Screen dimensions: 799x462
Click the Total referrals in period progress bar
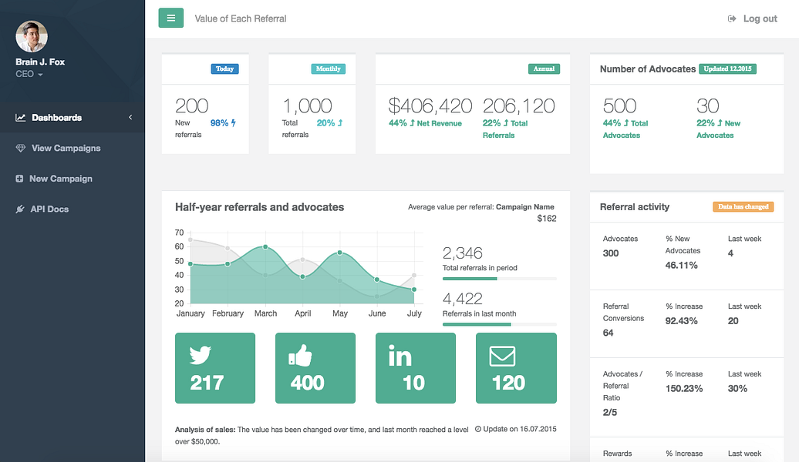499,278
